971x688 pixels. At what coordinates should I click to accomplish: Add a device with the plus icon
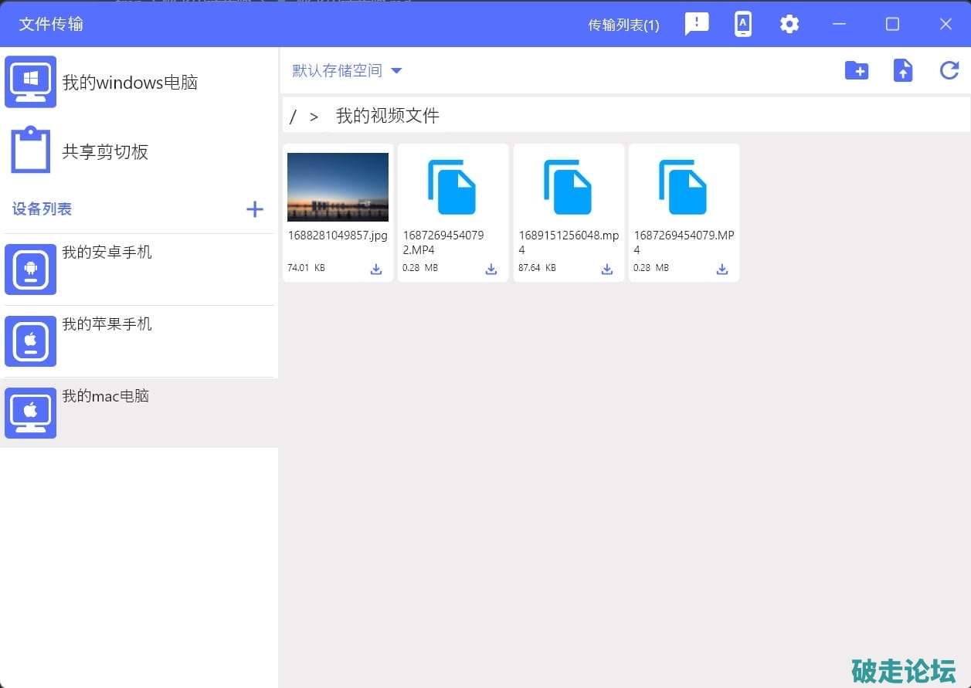(254, 209)
